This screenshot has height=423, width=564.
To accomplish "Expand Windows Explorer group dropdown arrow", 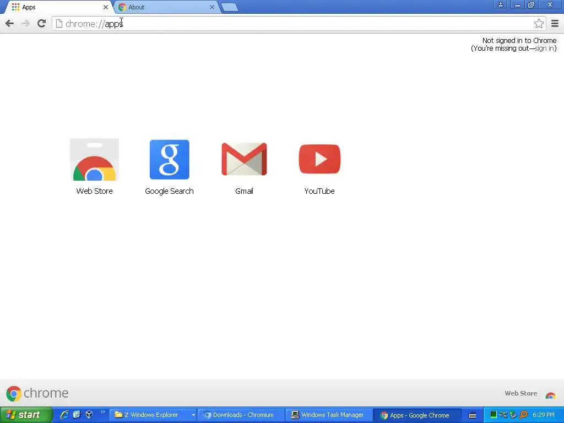I will click(193, 415).
